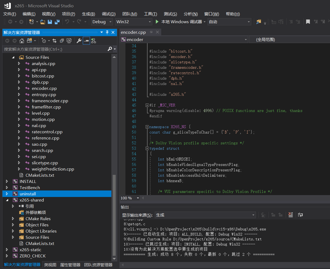Image resolution: width=330 pixels, height=269 pixels.
Task: Switch to the 类视图 tab
Action: coord(50,265)
